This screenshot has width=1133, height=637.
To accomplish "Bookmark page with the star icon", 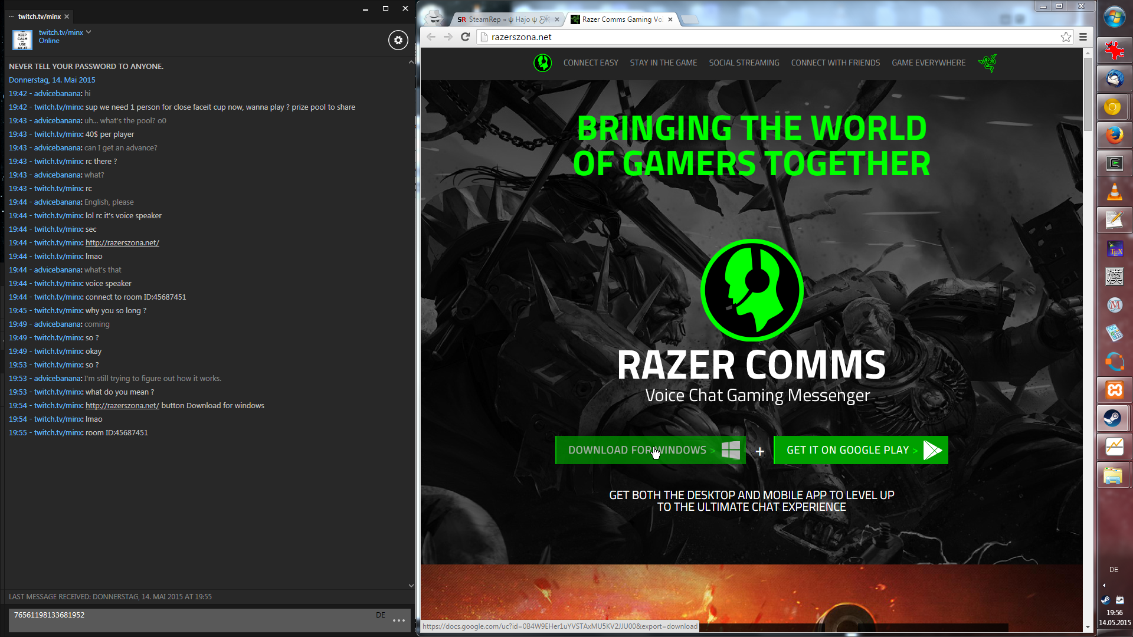I will pyautogui.click(x=1066, y=37).
